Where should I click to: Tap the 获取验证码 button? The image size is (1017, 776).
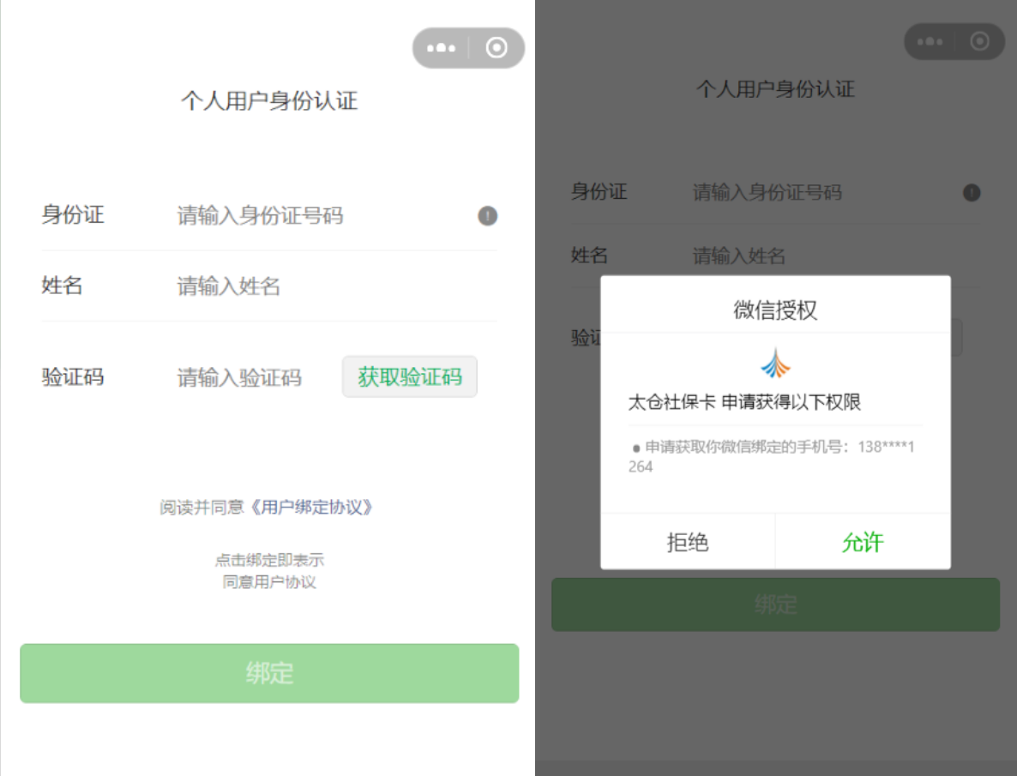click(x=410, y=377)
